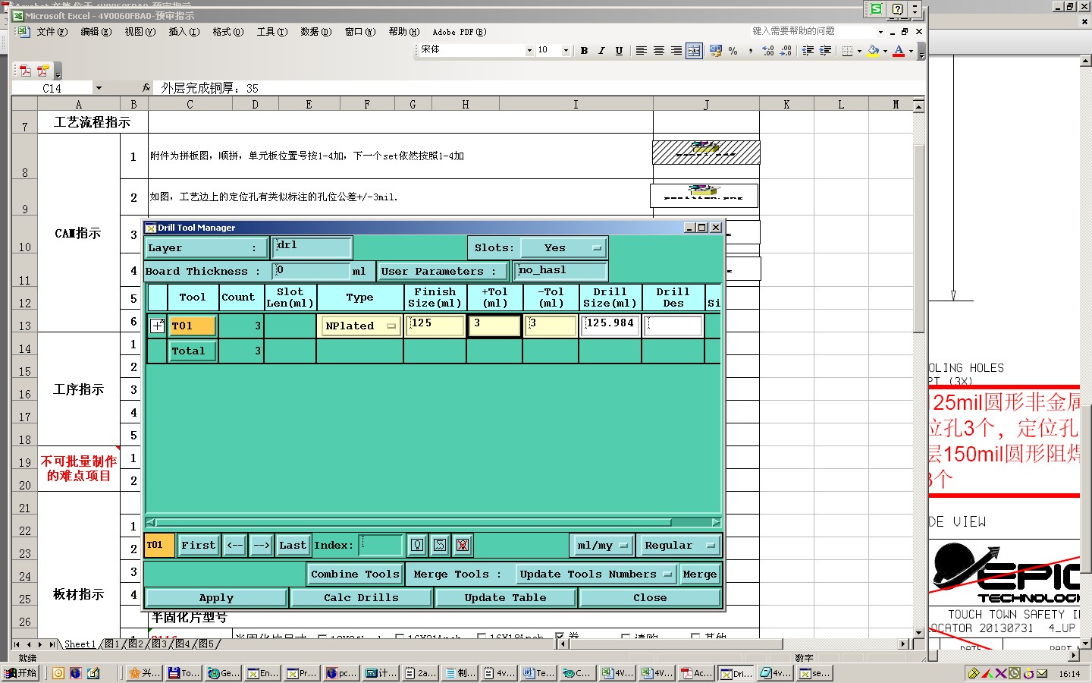Click the Apply button

pos(216,598)
